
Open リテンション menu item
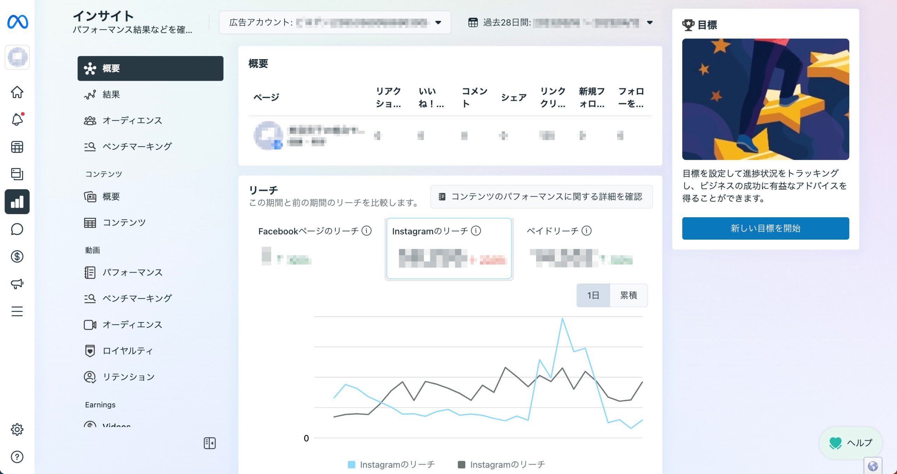pyautogui.click(x=150, y=377)
